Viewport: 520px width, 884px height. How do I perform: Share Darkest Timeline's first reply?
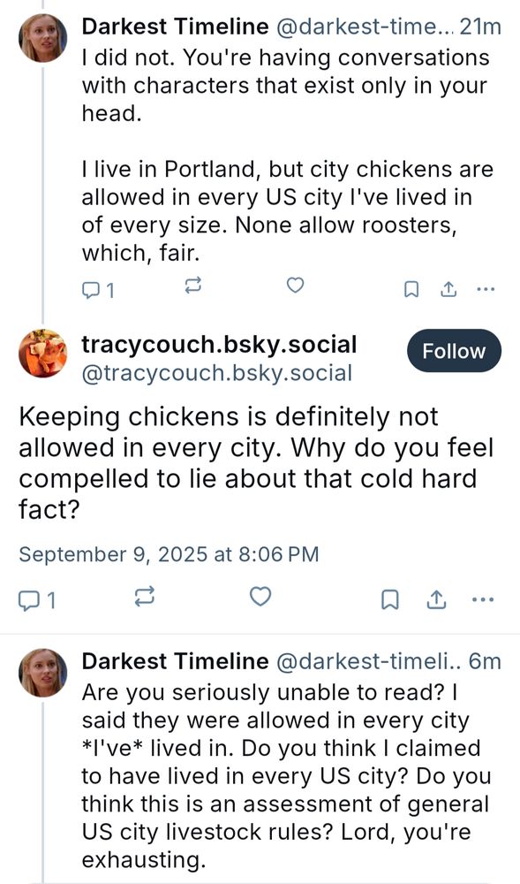[448, 287]
